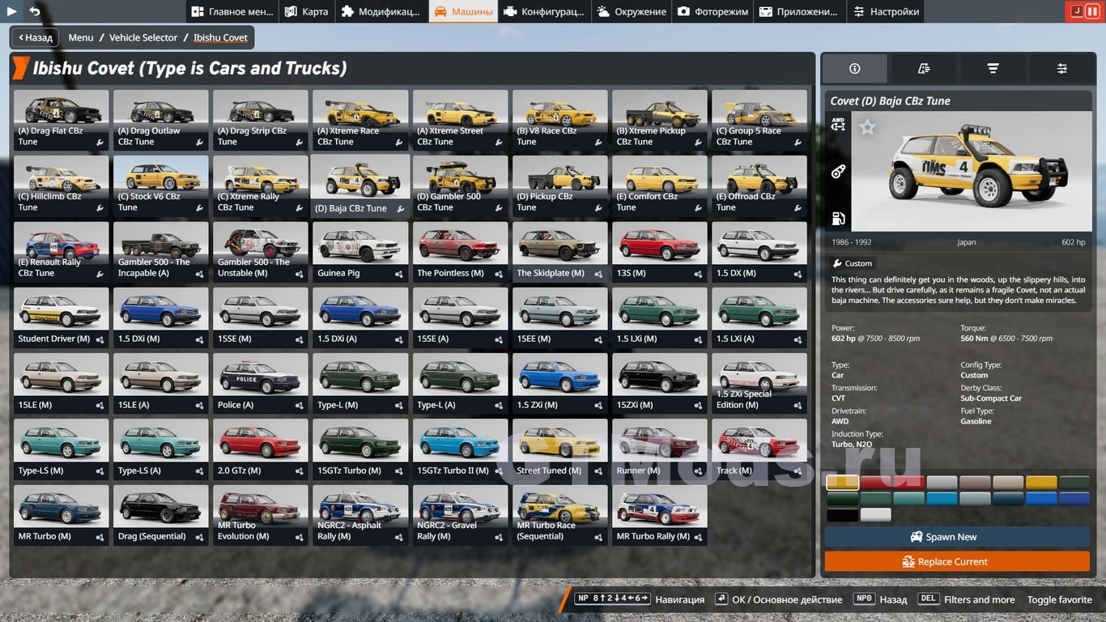Click Vehicle Selector in the breadcrumb
Image resolution: width=1106 pixels, height=622 pixels.
pos(143,37)
